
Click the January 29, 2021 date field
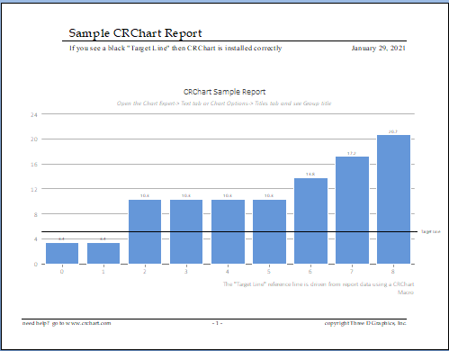[x=379, y=48]
